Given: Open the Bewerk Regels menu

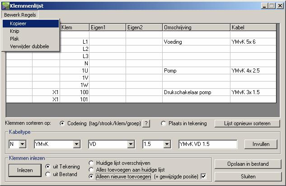Looking at the screenshot, I should pyautogui.click(x=20, y=15).
